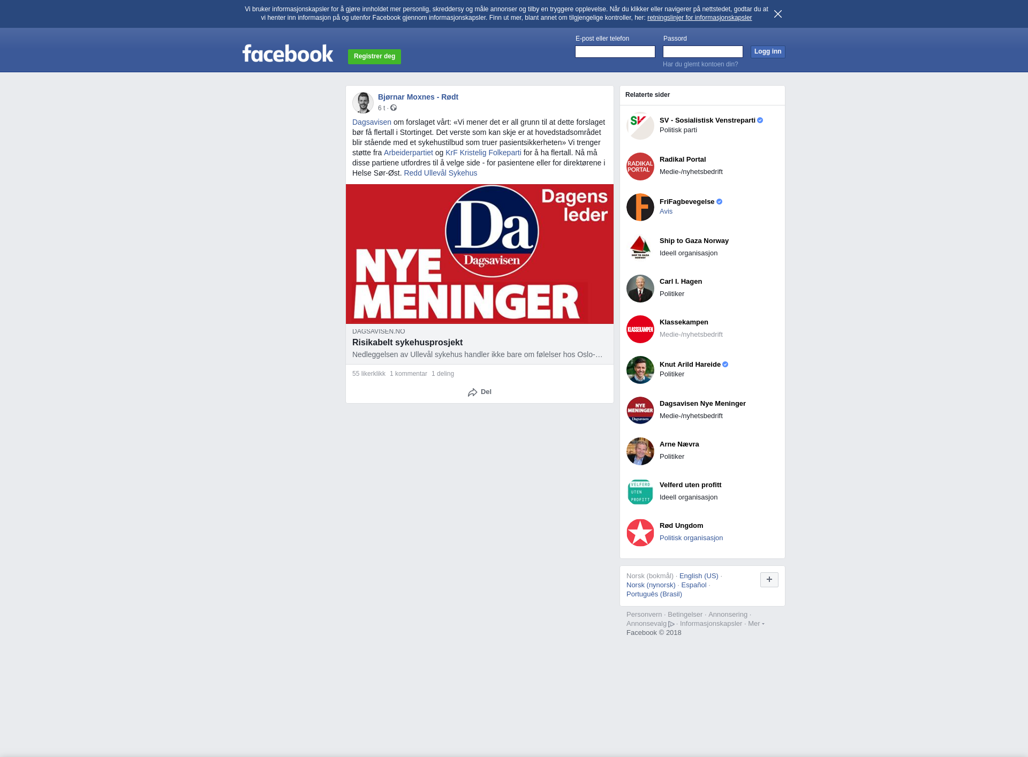Open the Betingelser footer link
Screen dimensions: 1028x757
point(685,615)
